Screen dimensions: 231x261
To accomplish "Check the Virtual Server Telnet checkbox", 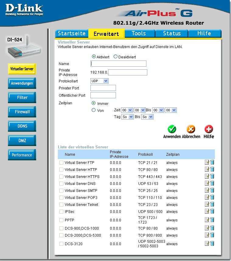I will 61,205.
